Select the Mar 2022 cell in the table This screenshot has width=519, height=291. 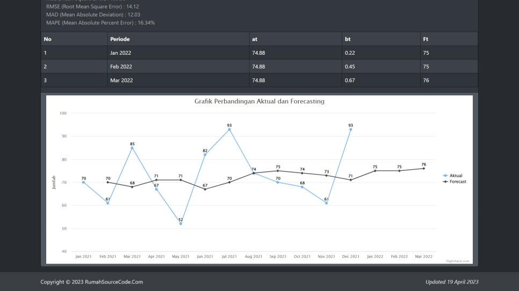(x=121, y=80)
